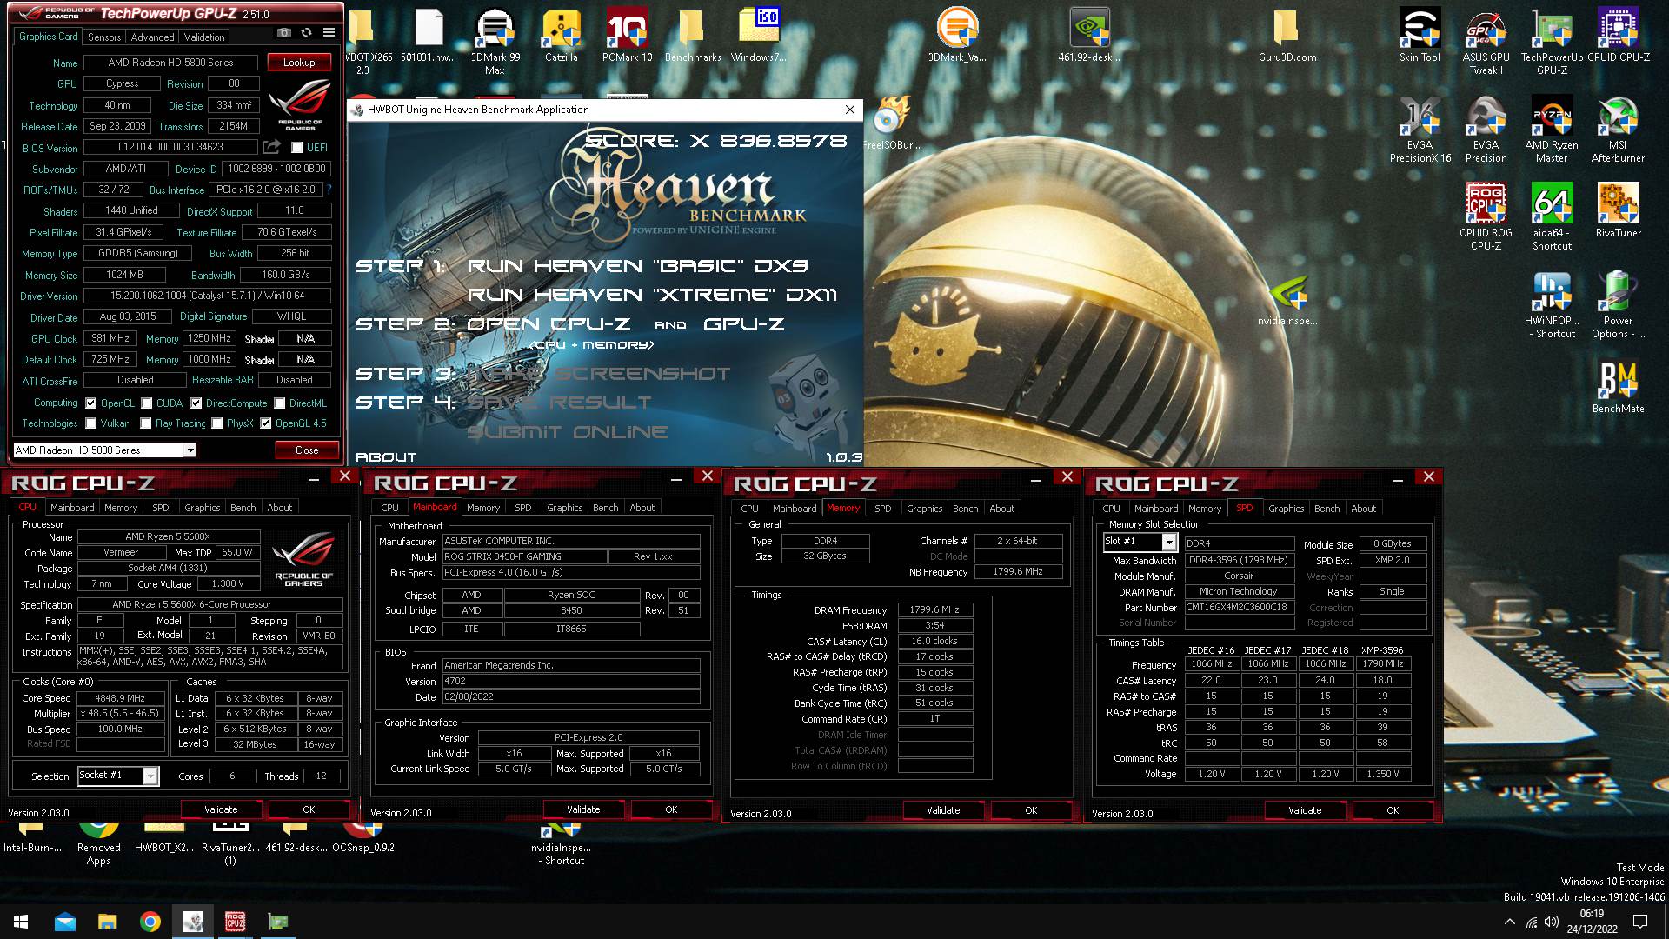Click the GPU name field AMD Radeon HD 5800 Series
Viewport: 1669px width, 939px height.
click(x=170, y=63)
